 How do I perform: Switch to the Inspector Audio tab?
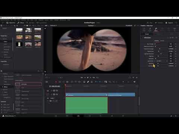[x=150, y=29]
